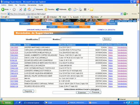Click the Nombre search input field

tap(80, 39)
